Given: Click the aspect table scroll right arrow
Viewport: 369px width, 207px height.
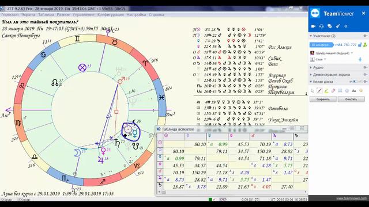Looking at the screenshot, I should click(306, 192).
